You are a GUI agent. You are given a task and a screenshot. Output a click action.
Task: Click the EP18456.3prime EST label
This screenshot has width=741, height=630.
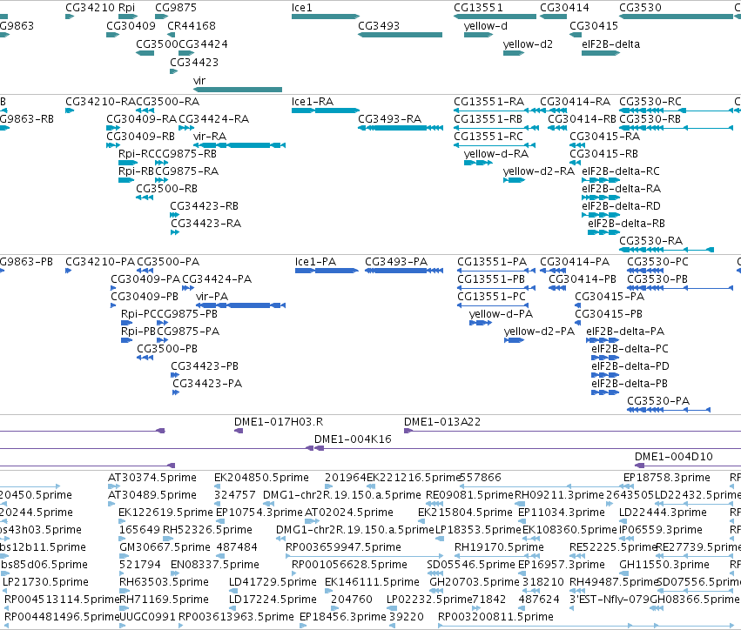tap(343, 617)
